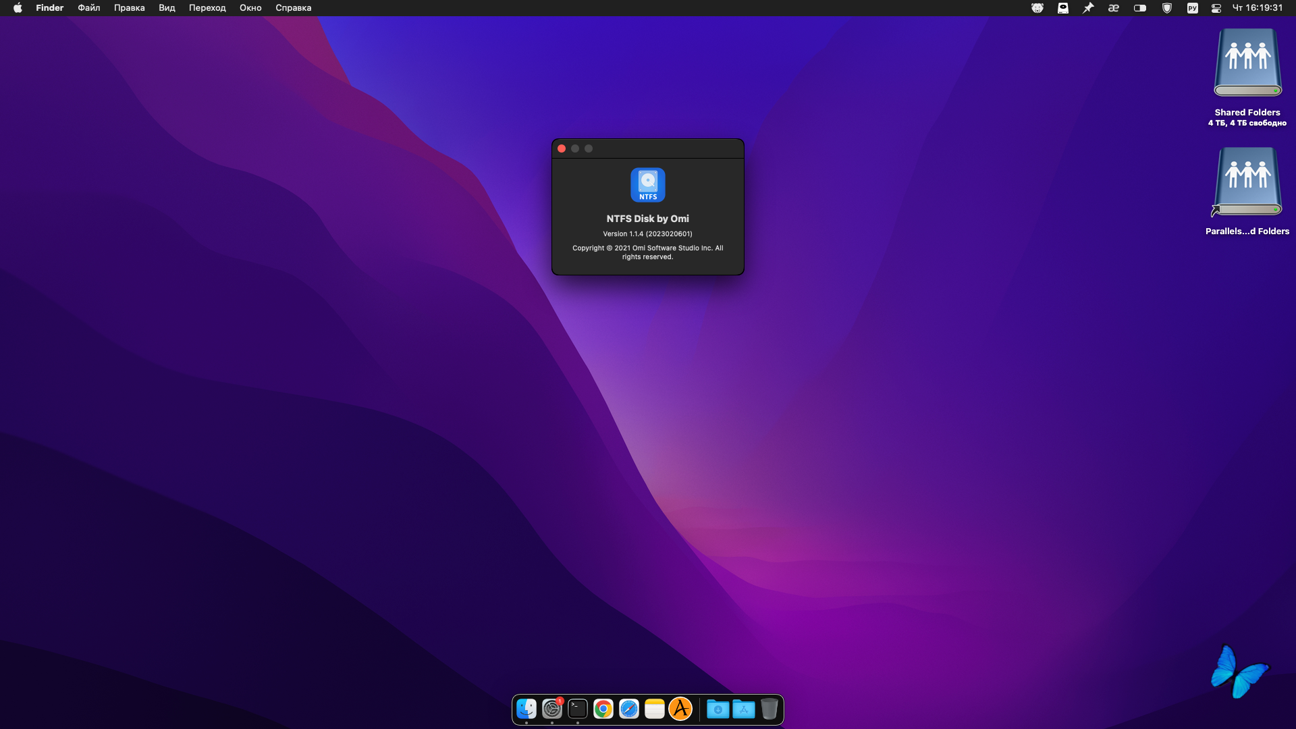Screen dimensions: 1296x729
Task: Open the orange A app in the Dock
Action: 680,709
